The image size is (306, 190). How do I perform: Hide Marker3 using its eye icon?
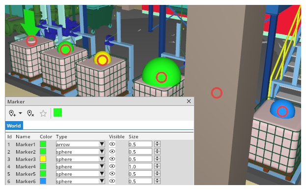point(112,159)
